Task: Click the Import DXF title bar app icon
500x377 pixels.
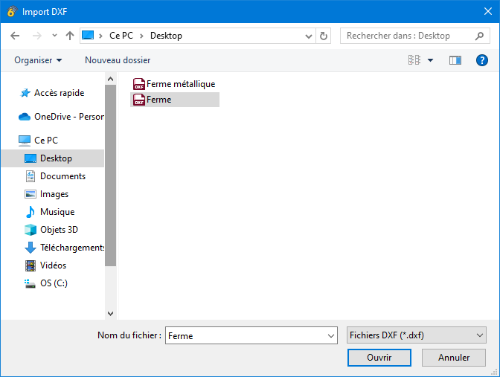Action: [12, 11]
